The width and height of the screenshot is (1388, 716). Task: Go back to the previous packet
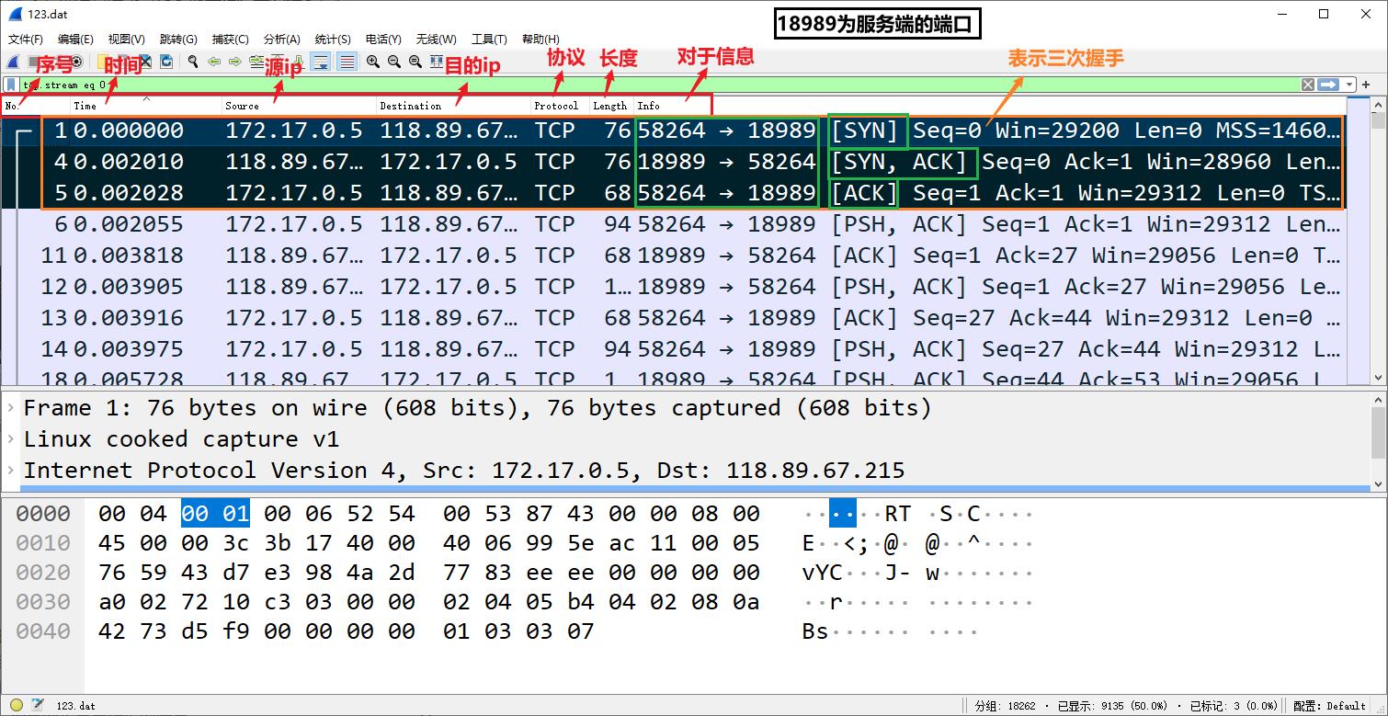tap(214, 62)
